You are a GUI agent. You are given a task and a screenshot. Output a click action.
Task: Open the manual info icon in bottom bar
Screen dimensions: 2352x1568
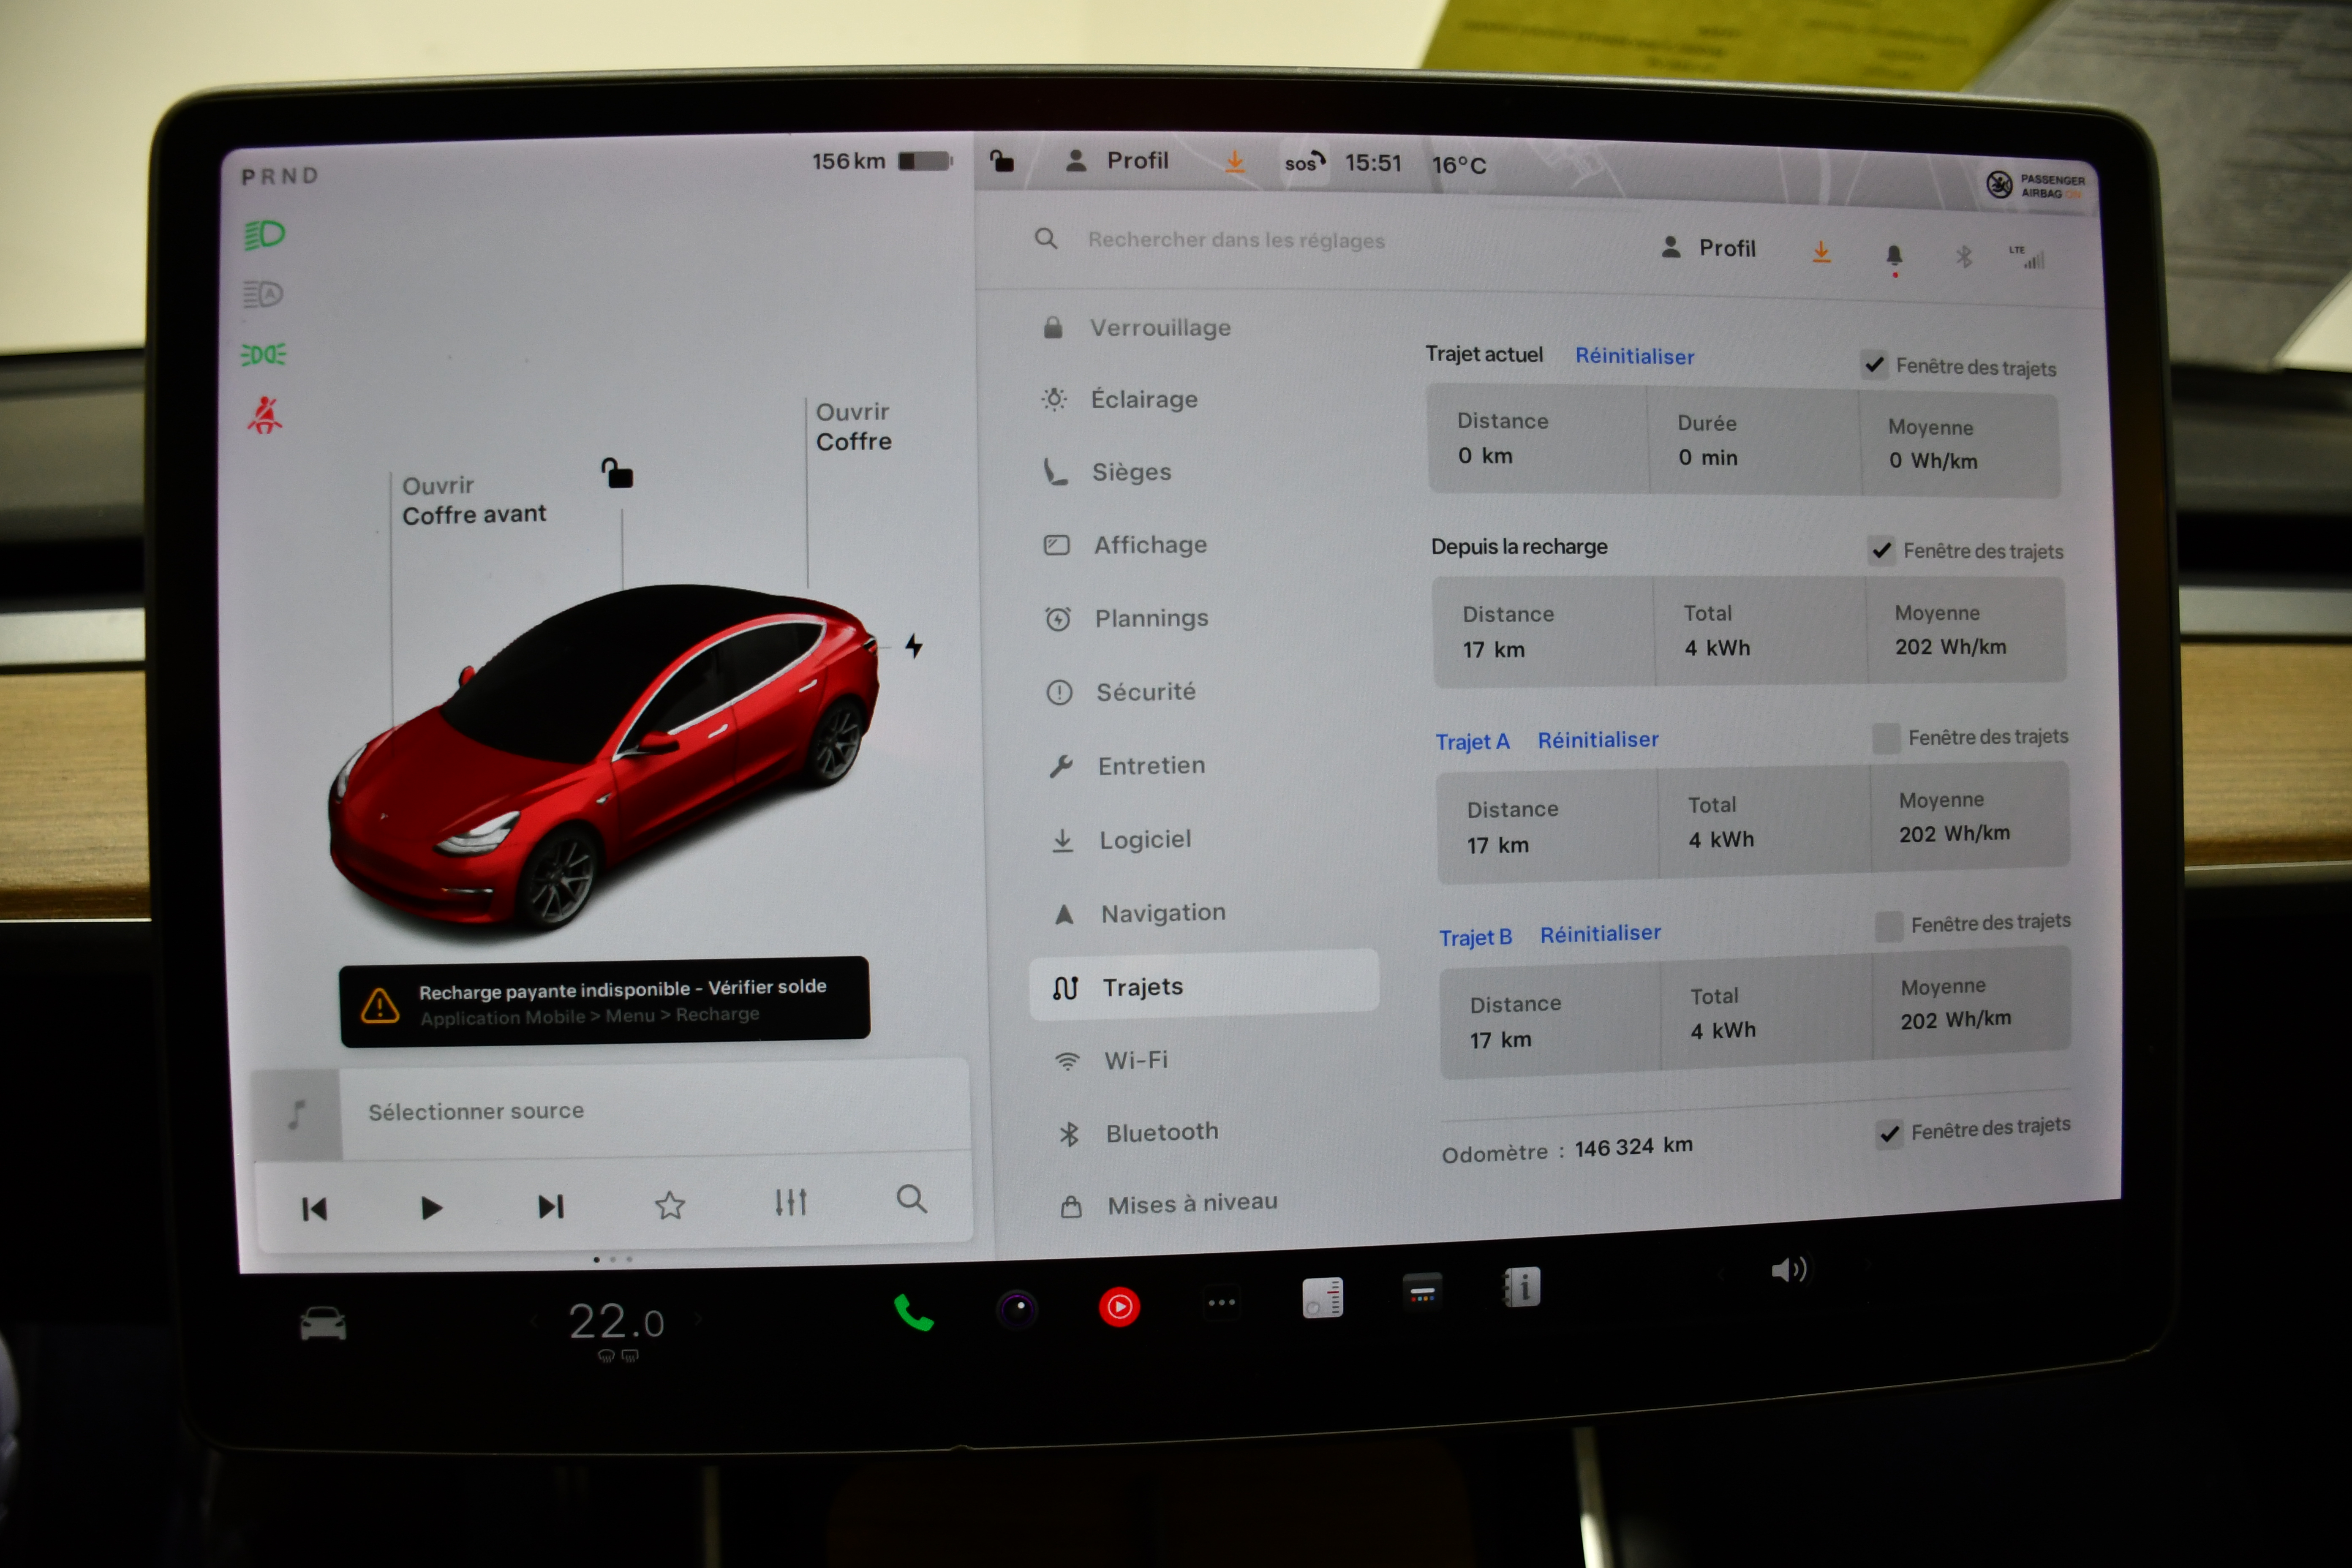click(1521, 1287)
